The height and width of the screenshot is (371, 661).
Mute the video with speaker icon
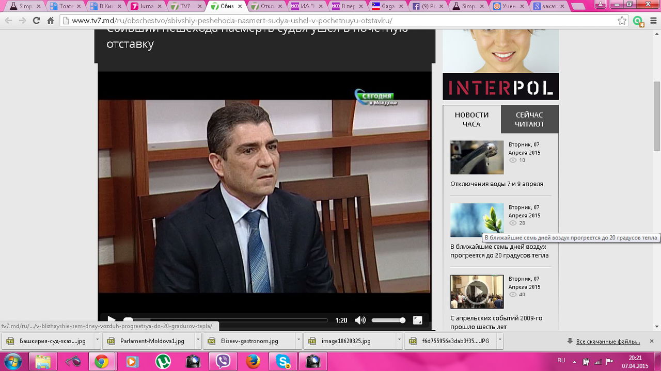click(x=360, y=320)
